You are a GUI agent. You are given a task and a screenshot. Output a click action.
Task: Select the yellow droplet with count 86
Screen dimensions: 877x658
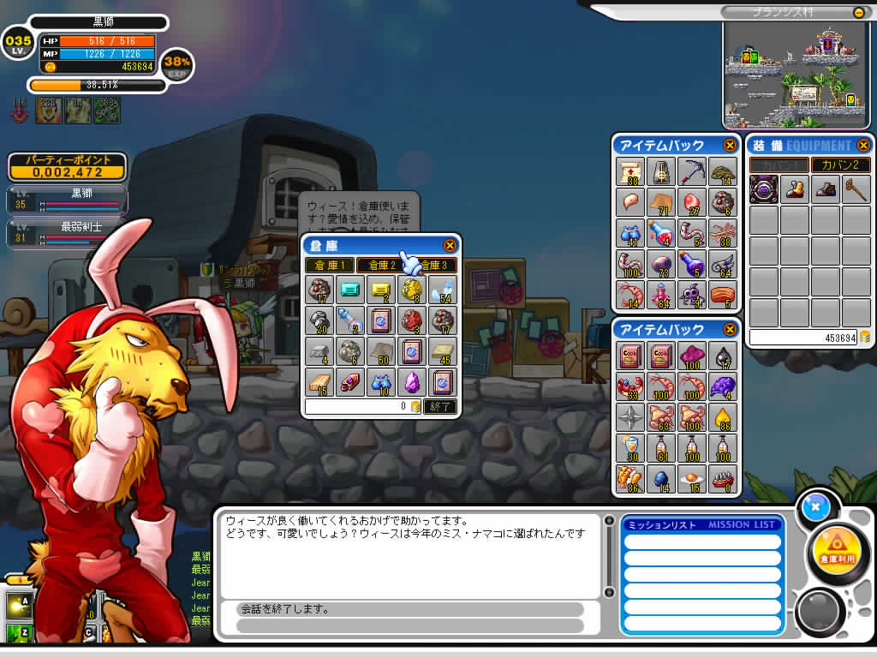[722, 417]
